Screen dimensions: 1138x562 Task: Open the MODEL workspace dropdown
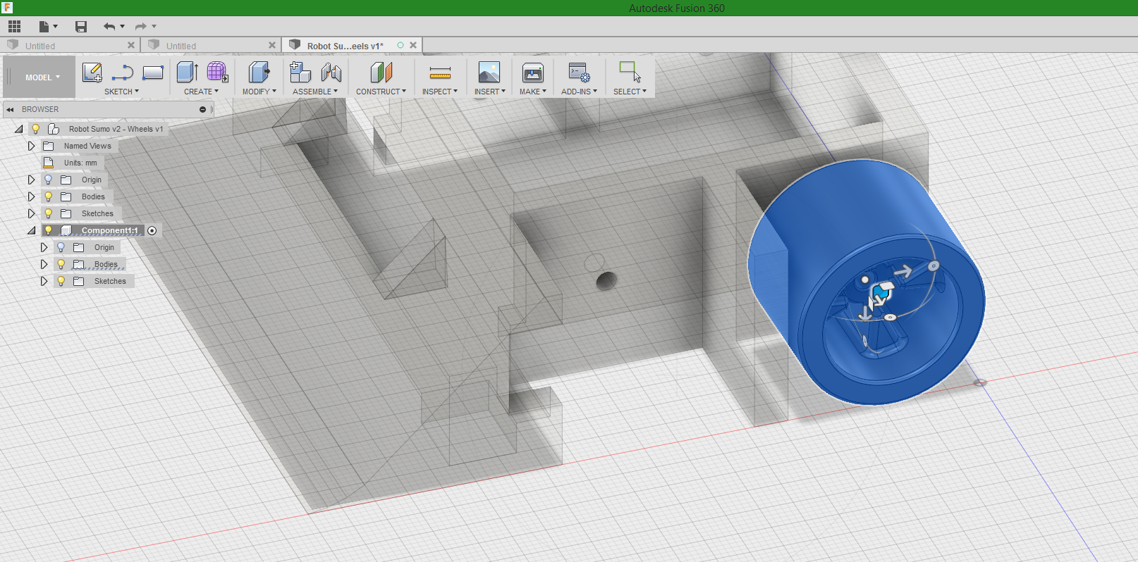point(42,77)
